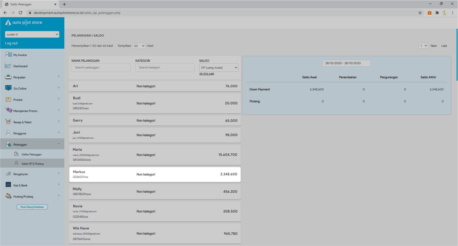Open the DP (uang muka) saldo dropdown

219,68
